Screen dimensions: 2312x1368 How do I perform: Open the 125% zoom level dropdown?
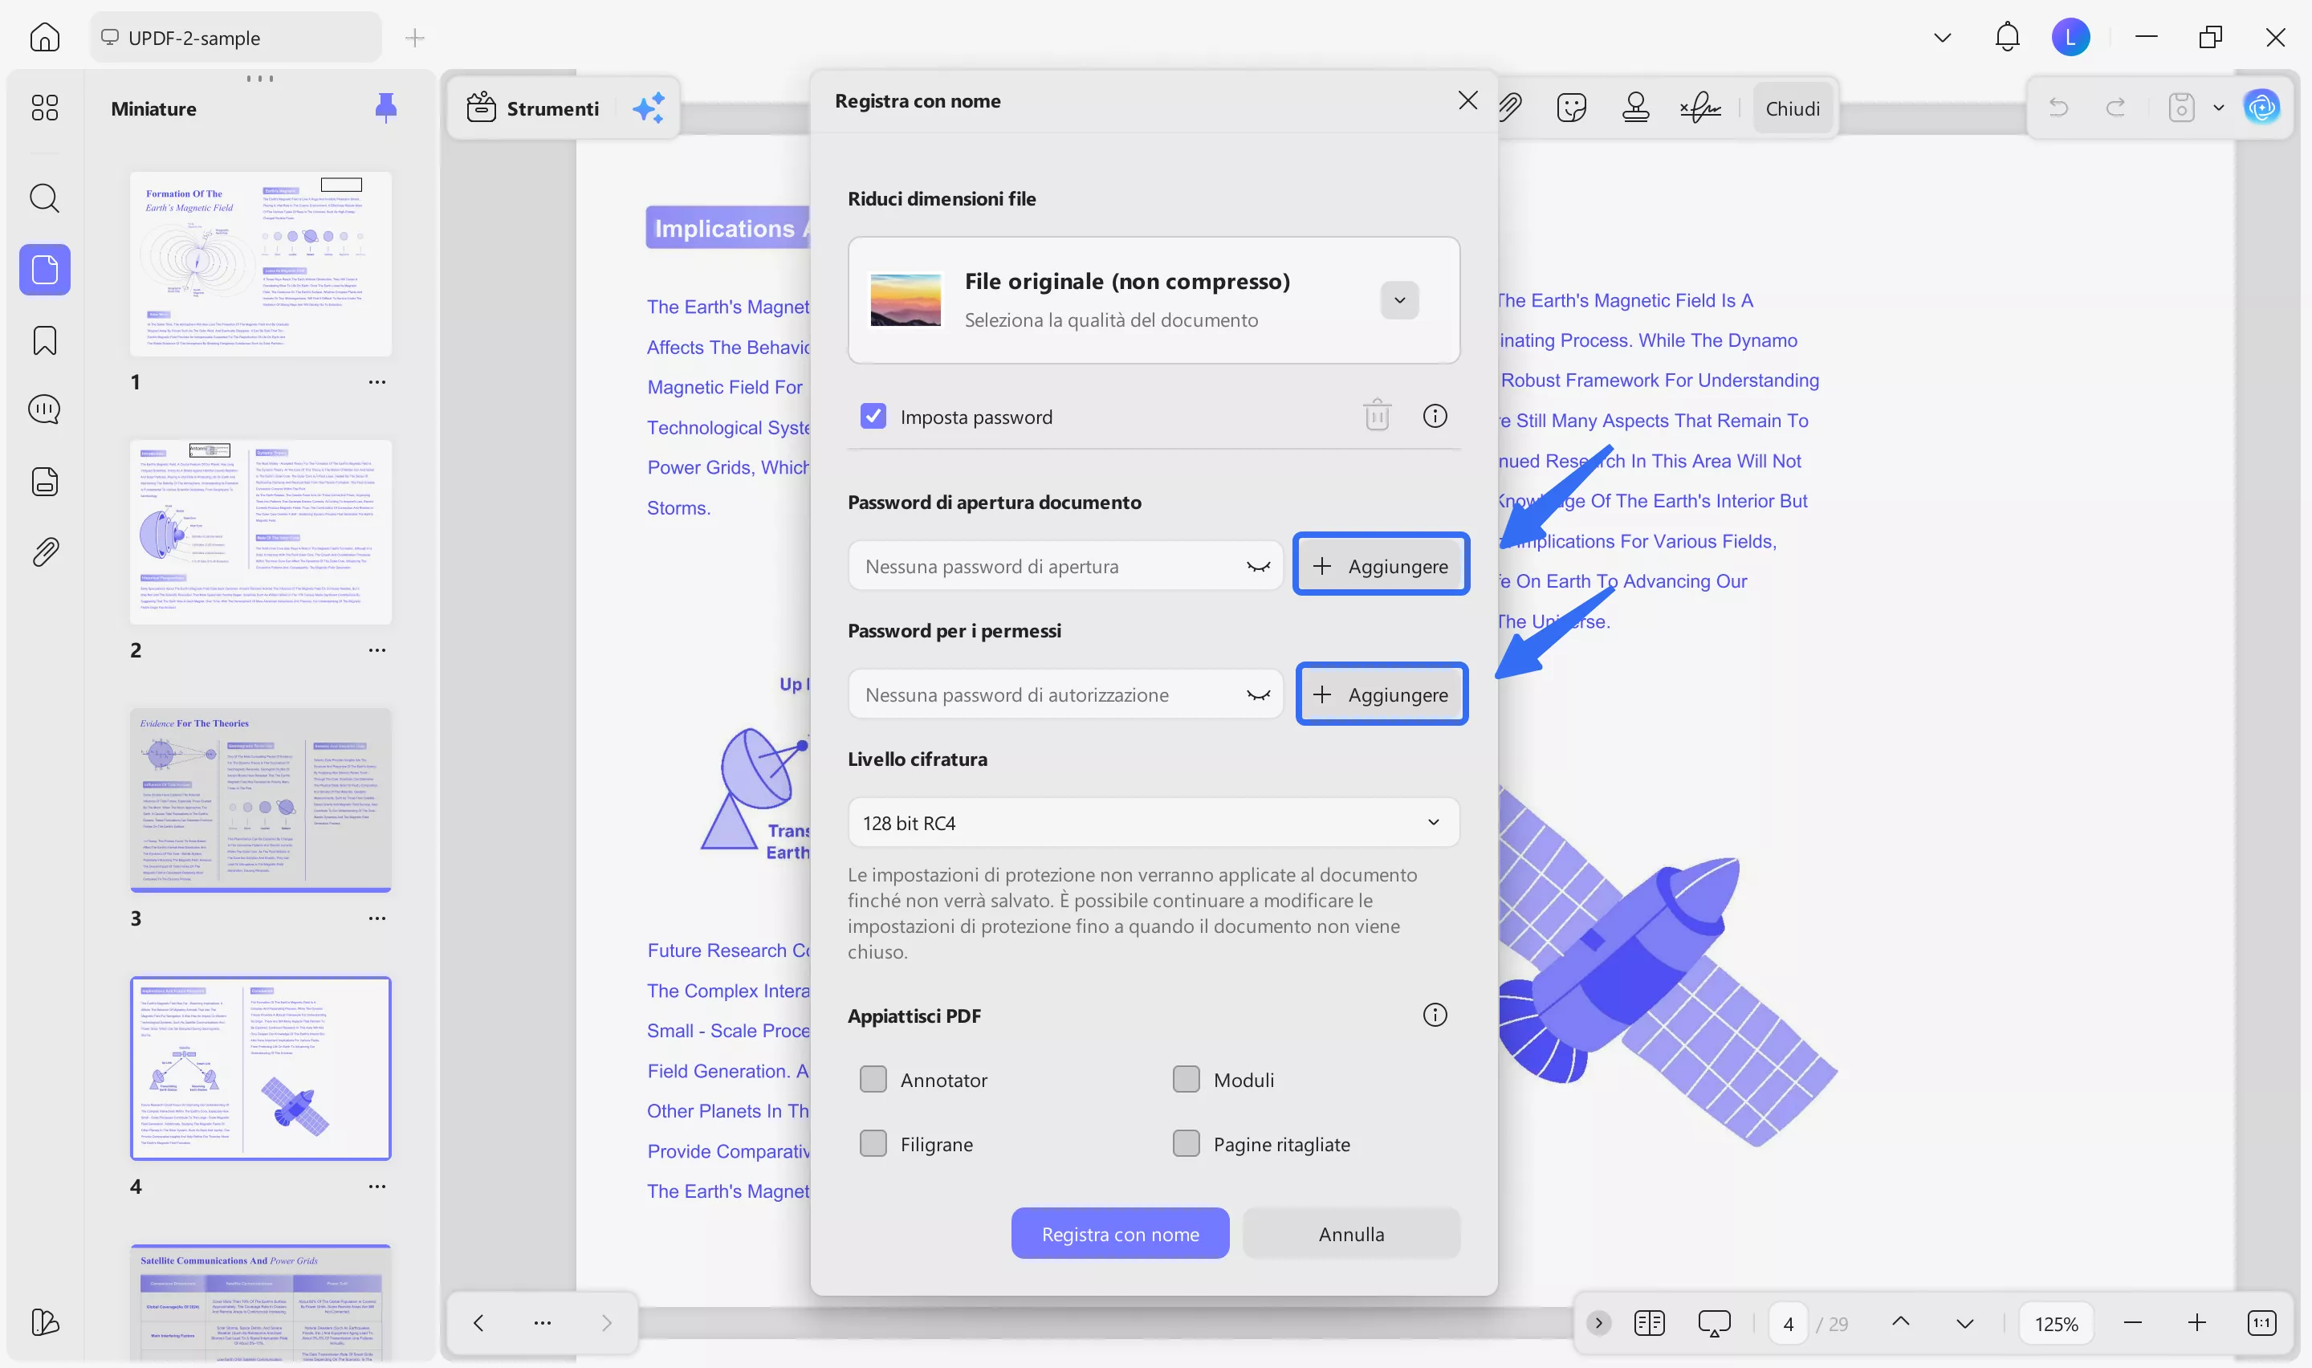tap(2055, 1324)
